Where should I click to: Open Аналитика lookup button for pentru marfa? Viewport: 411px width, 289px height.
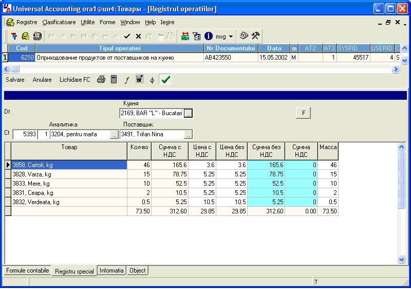point(114,135)
